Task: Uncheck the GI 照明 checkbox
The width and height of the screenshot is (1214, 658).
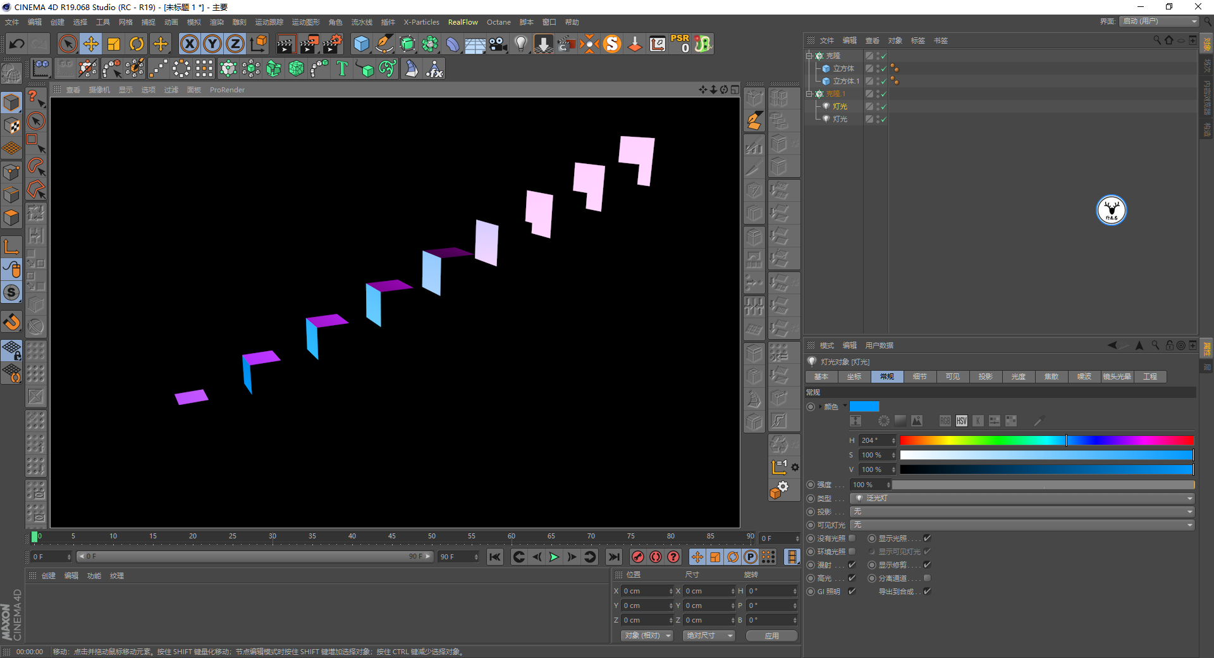Action: click(852, 592)
